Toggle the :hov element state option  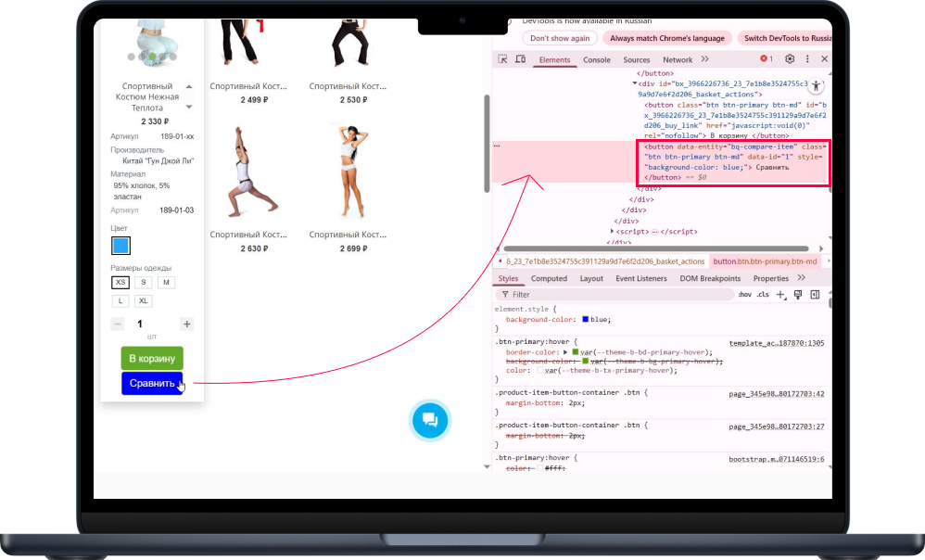(x=744, y=295)
